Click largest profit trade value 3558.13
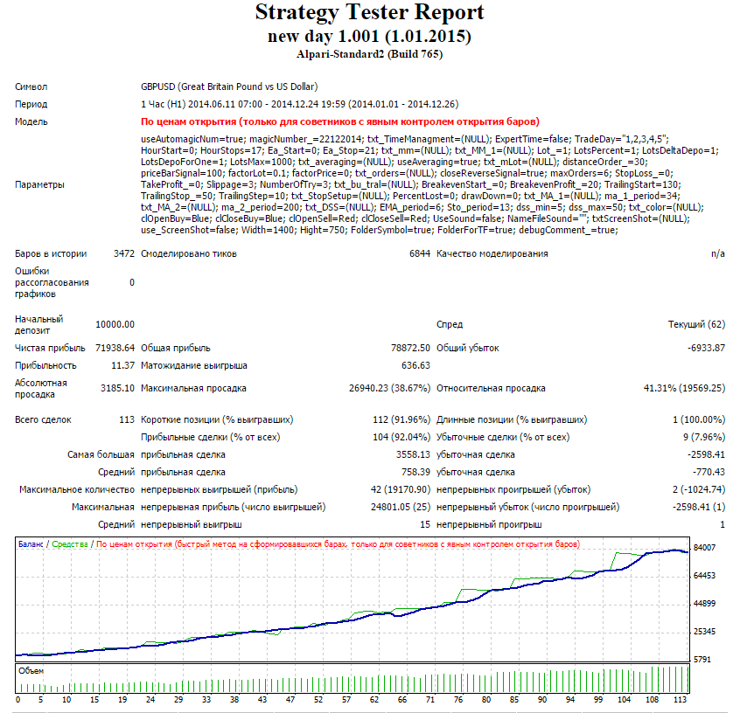This screenshot has width=754, height=713. [413, 454]
